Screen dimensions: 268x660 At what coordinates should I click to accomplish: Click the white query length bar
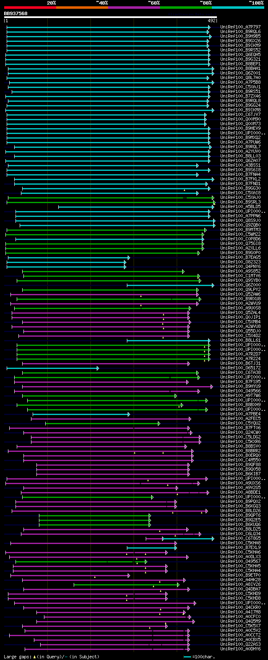point(111,17)
